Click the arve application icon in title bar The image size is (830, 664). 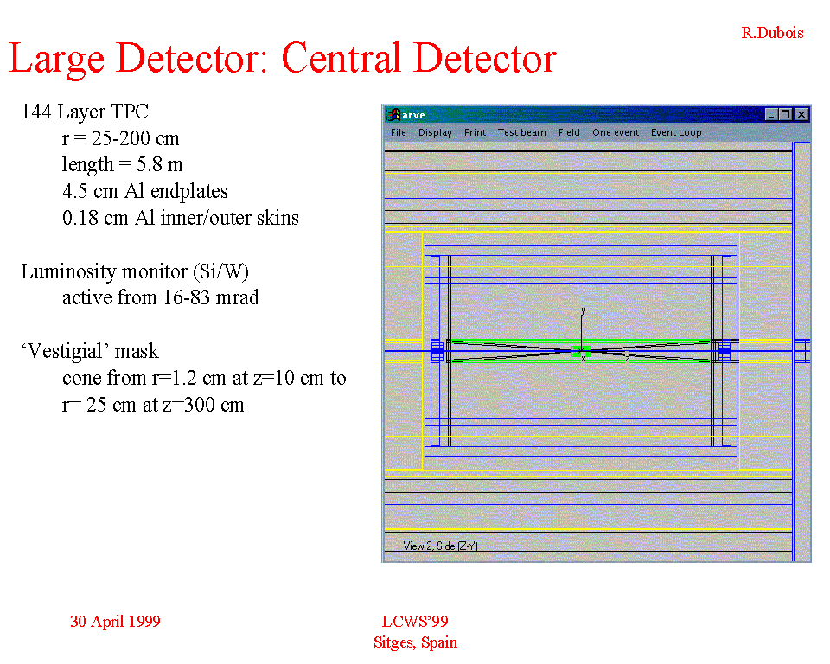[393, 115]
